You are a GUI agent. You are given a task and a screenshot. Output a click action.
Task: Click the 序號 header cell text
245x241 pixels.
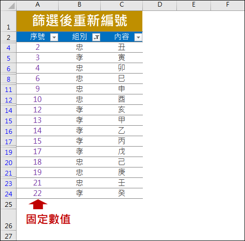[x=37, y=37]
